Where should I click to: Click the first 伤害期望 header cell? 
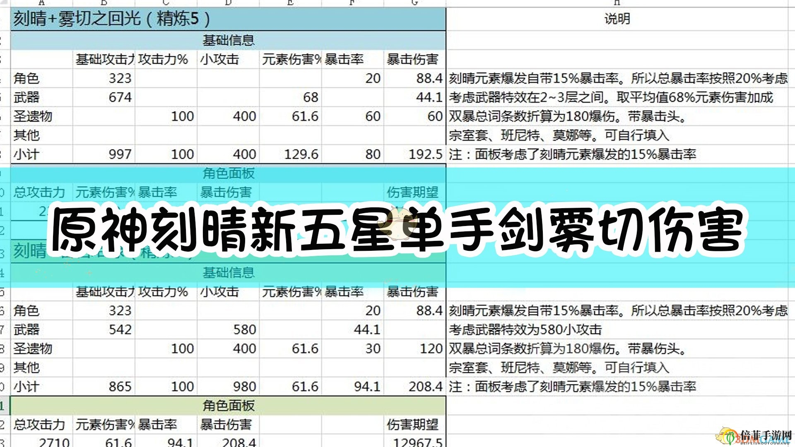tap(415, 192)
